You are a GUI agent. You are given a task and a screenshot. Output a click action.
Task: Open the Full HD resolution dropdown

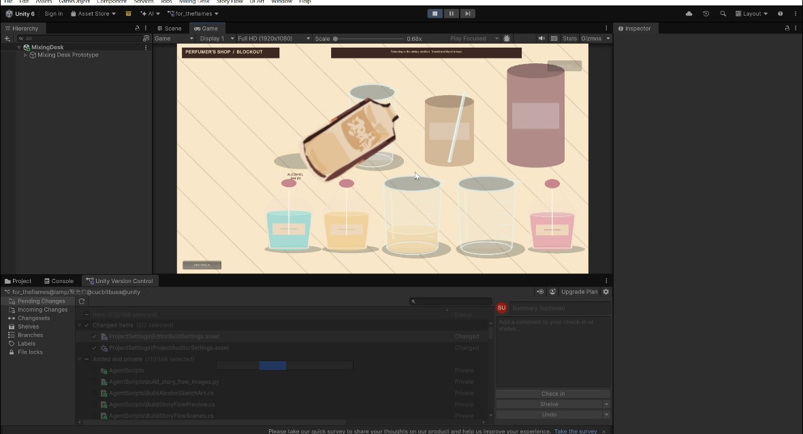pos(274,39)
